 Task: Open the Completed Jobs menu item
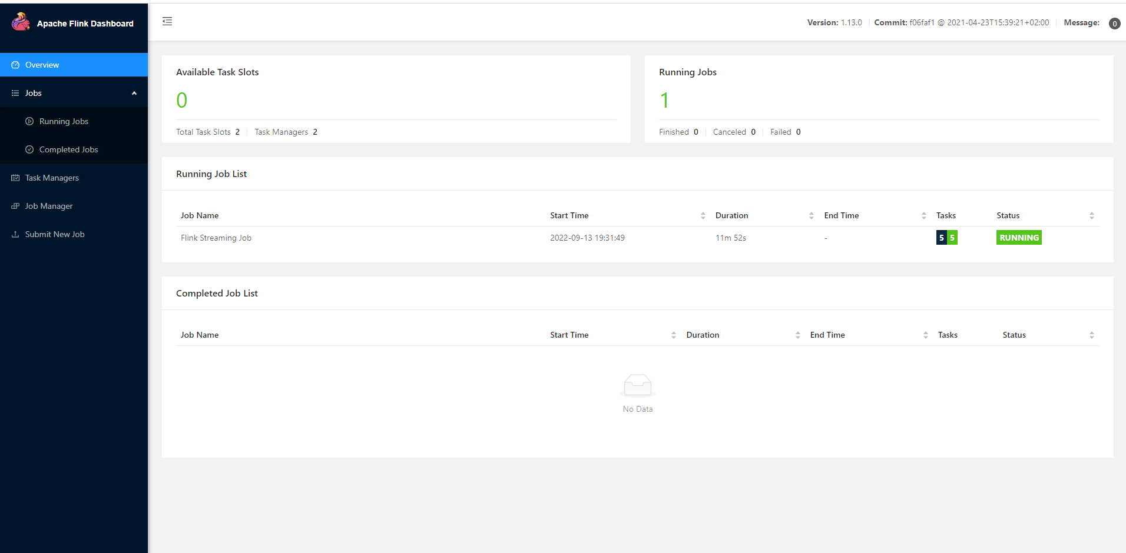pos(74,149)
